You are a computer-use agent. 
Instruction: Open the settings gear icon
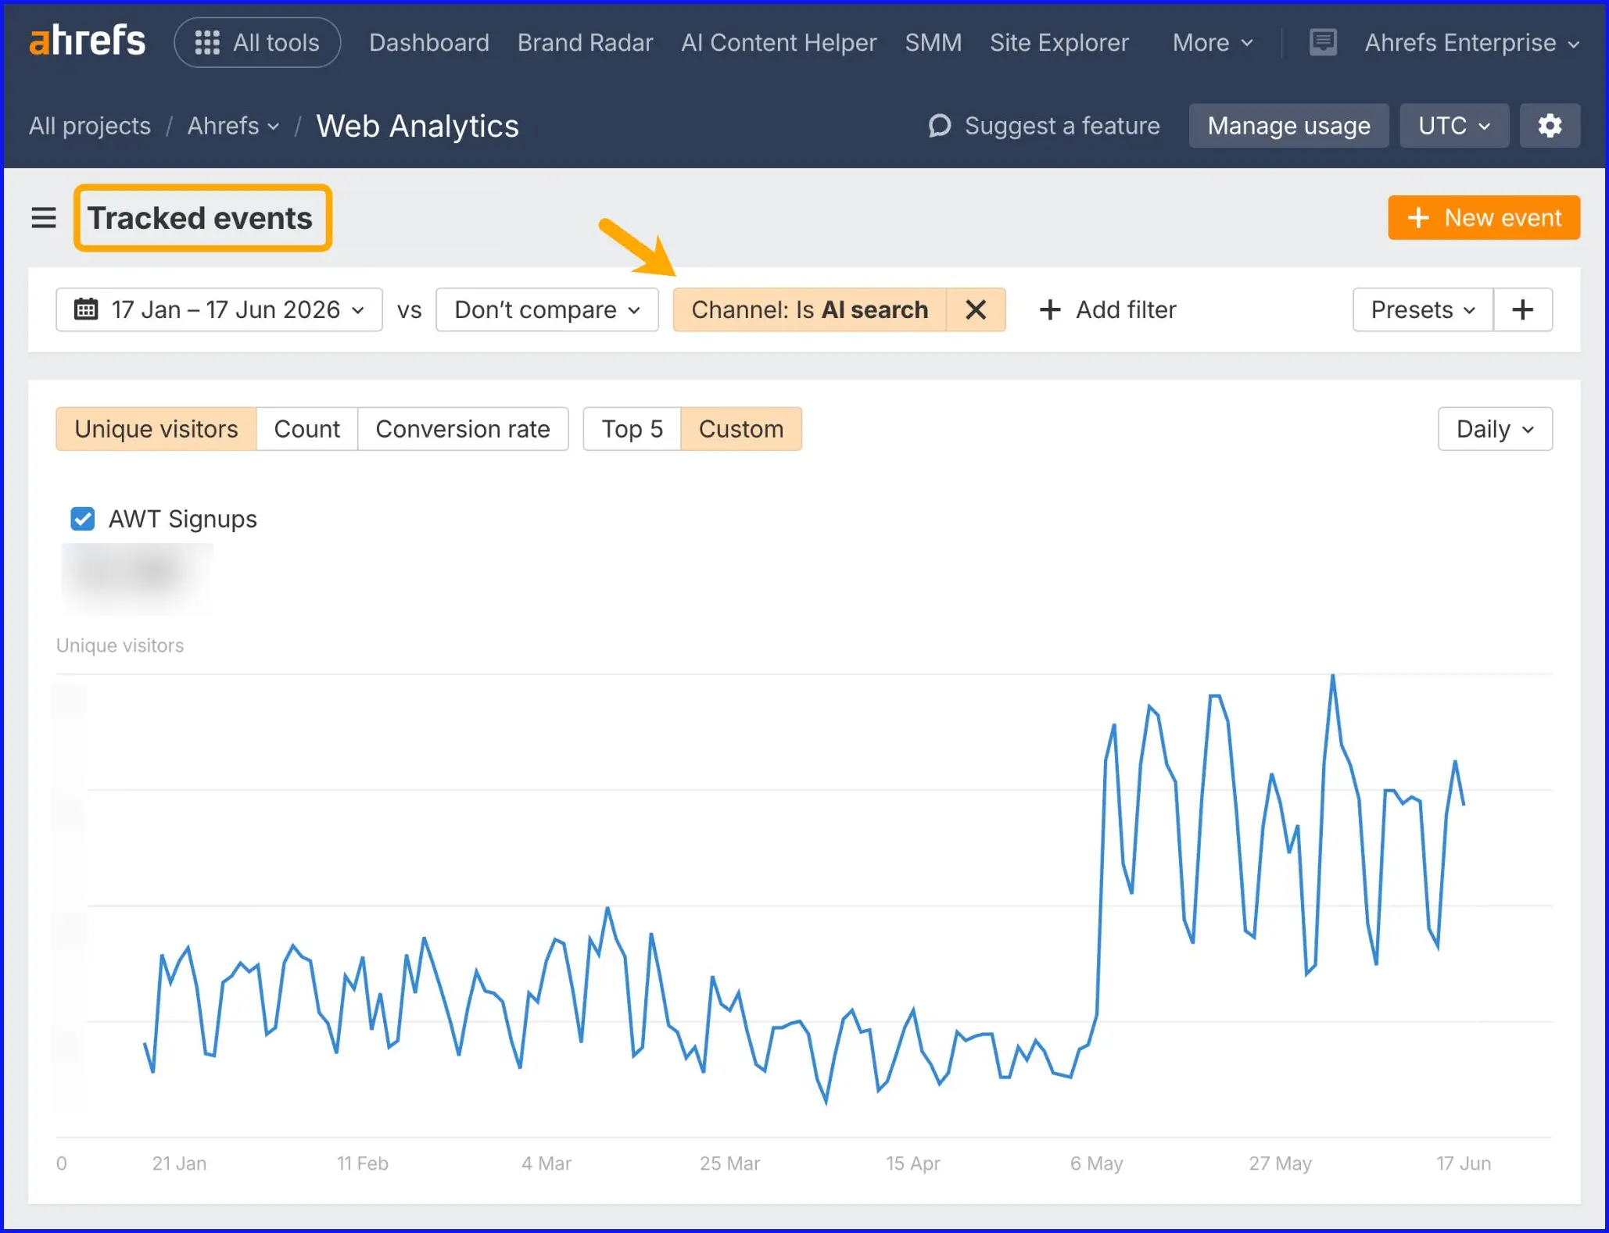point(1549,126)
